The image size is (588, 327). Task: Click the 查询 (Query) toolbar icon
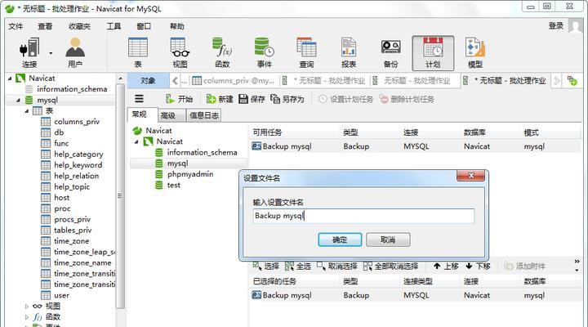click(x=306, y=52)
